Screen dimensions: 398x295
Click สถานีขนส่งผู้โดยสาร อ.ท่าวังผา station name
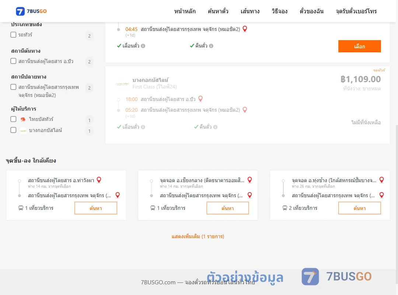pos(61,180)
